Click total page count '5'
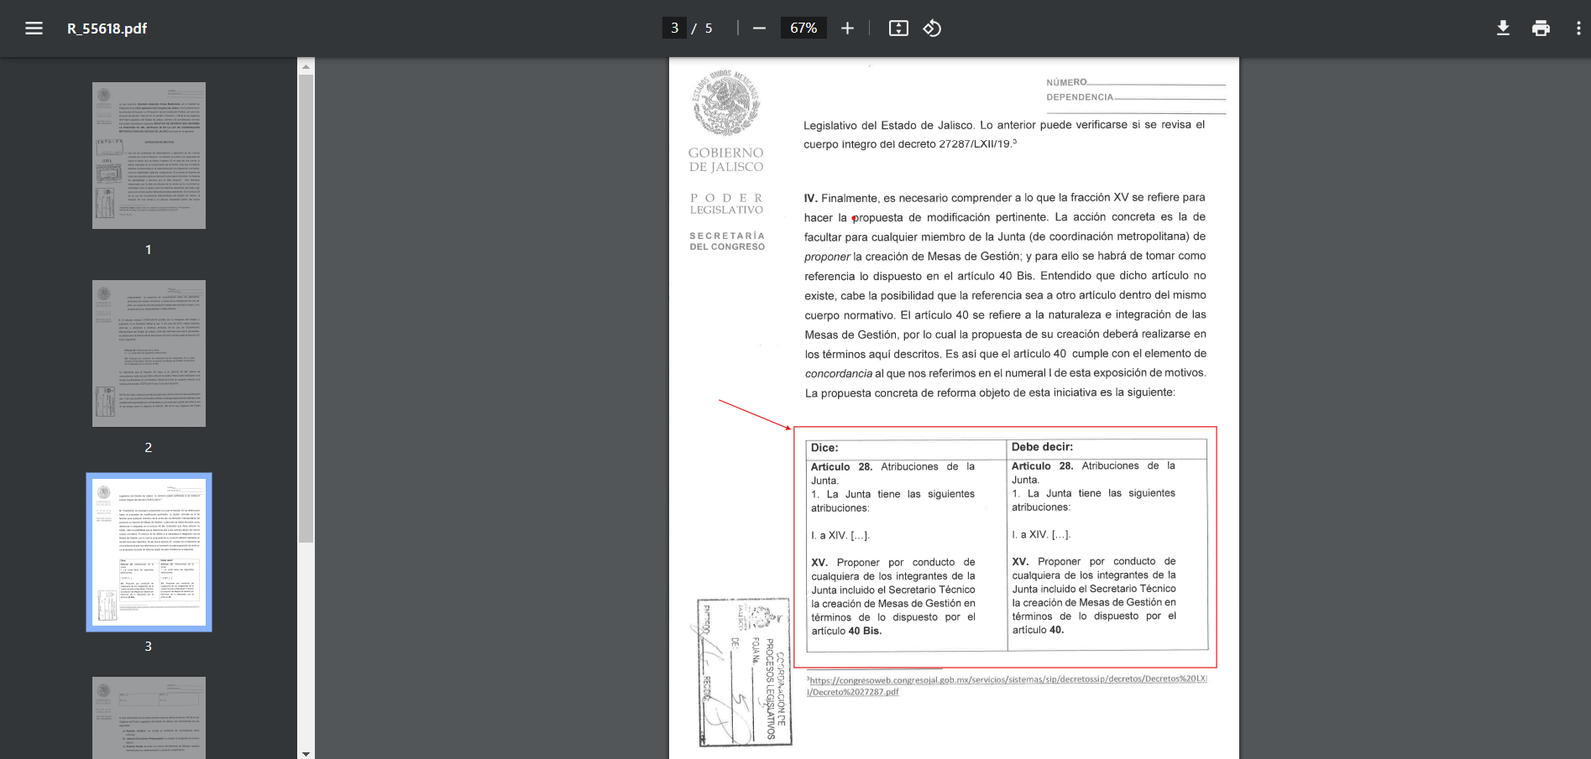 point(709,29)
